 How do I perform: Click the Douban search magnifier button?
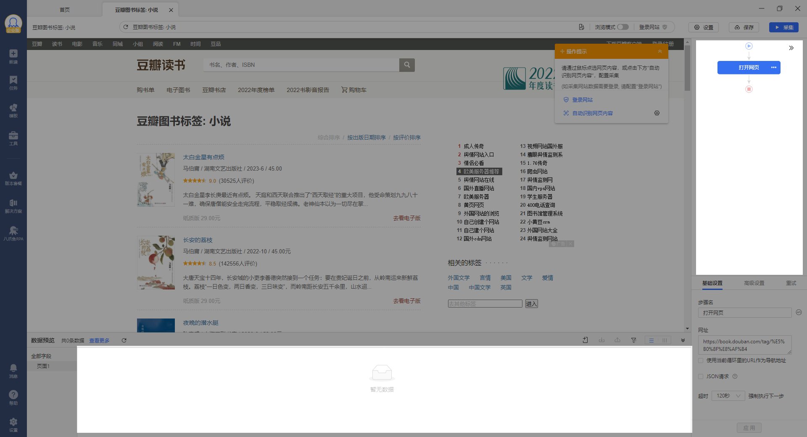coord(407,65)
